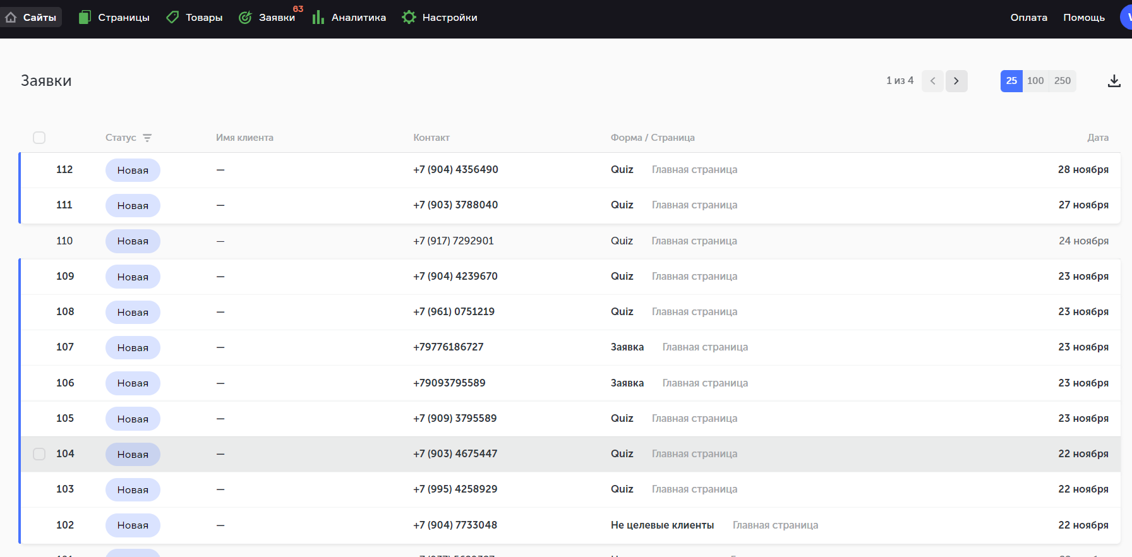Viewport: 1132px width, 557px height.
Task: Open status dropdown Новая for request 109
Action: [133, 277]
